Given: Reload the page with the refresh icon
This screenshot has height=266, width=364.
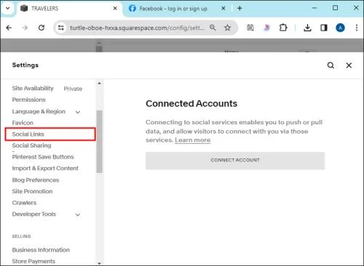Looking at the screenshot, I should click(41, 28).
